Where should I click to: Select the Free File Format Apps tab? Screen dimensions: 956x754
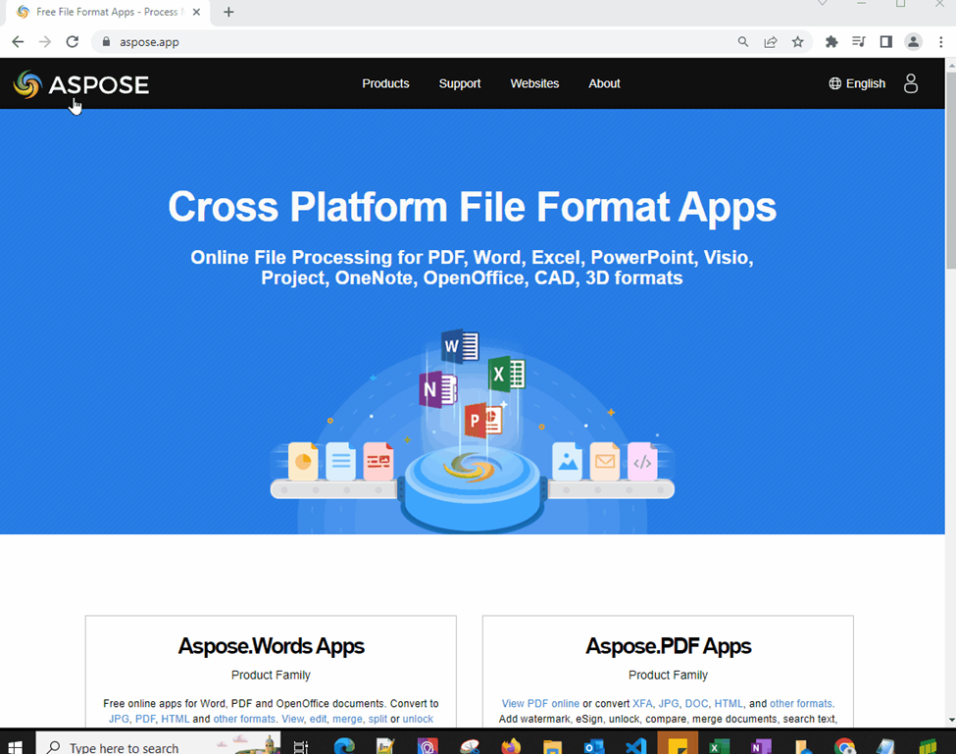click(x=108, y=13)
